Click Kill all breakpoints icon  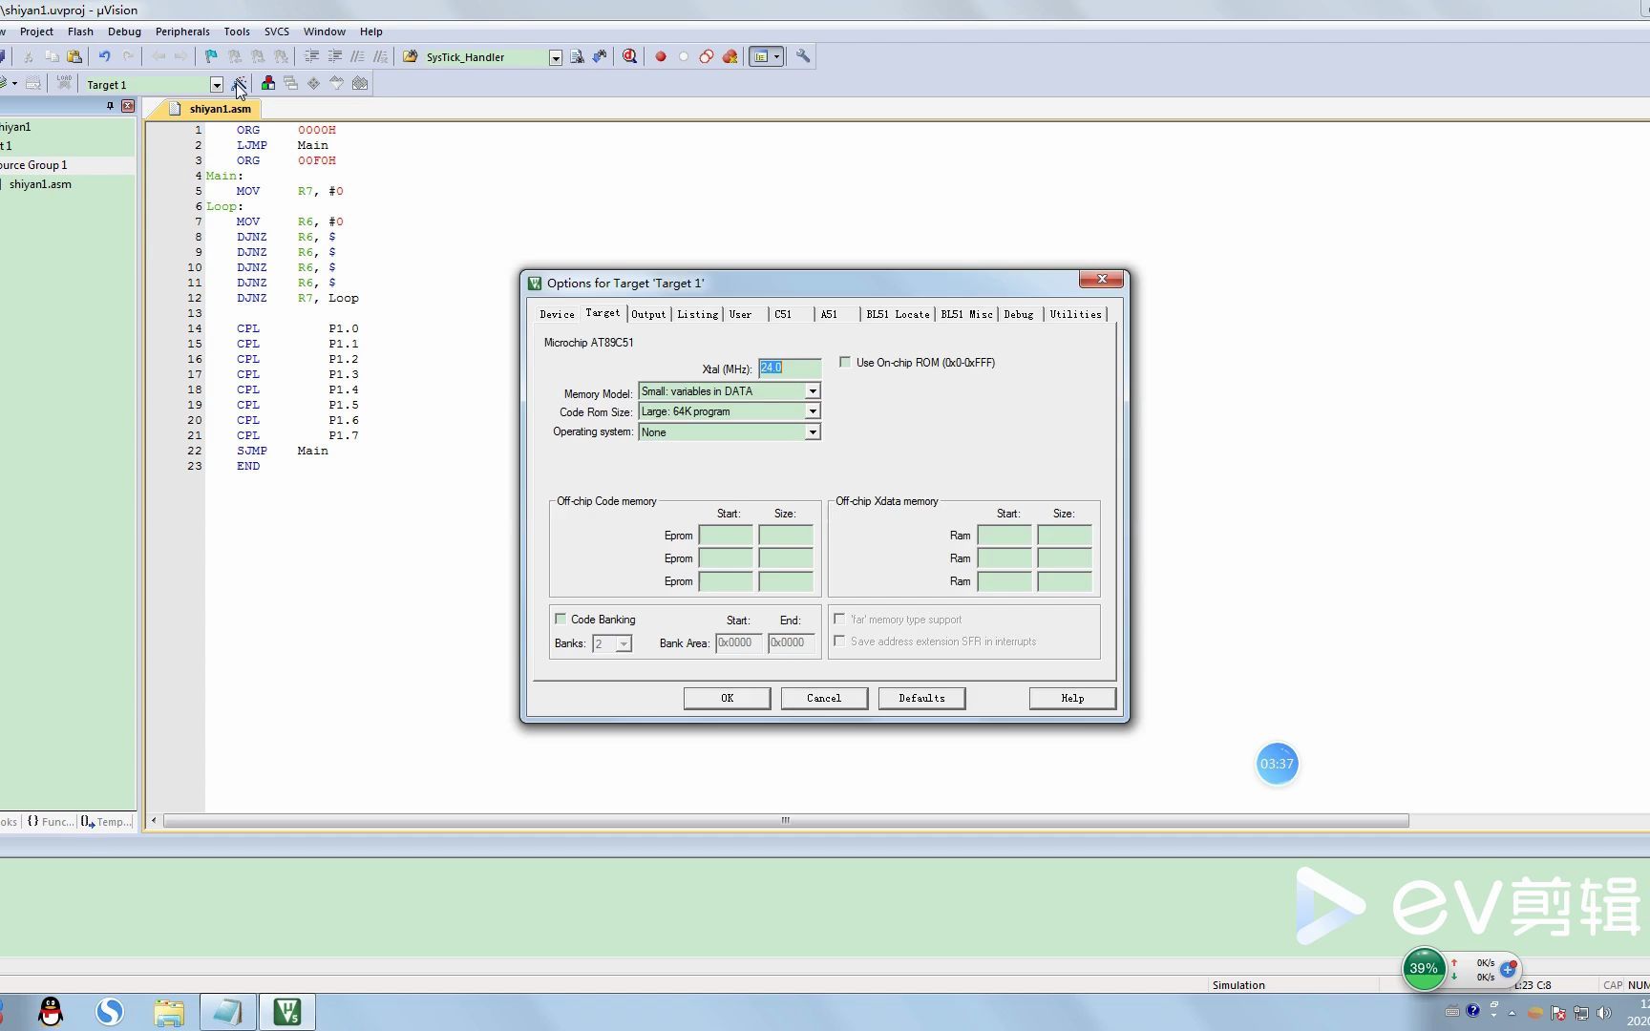[x=730, y=56]
